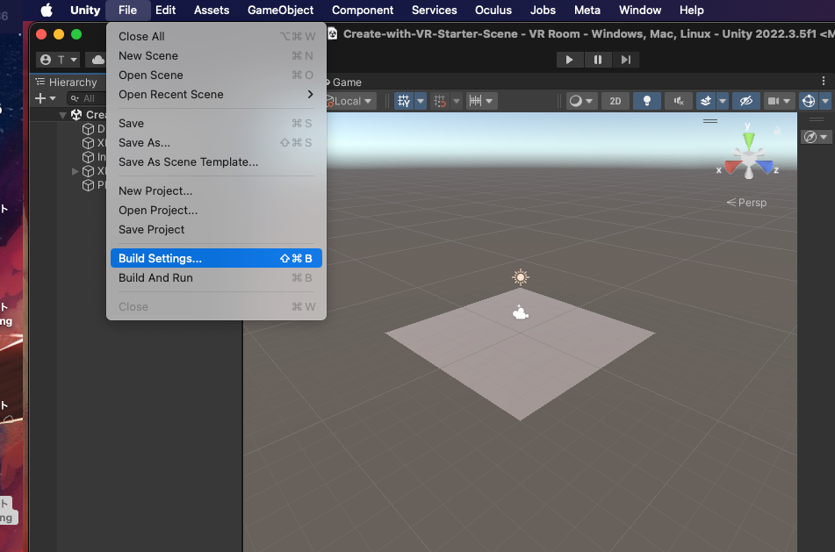This screenshot has height=552, width=835.
Task: Toggle scene lighting lightbulb
Action: 647,101
